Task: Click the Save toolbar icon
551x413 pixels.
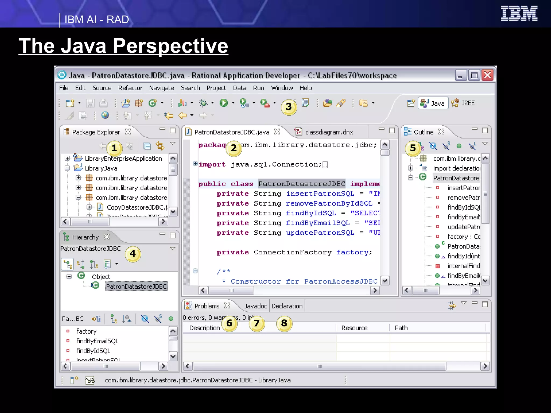Action: click(90, 103)
